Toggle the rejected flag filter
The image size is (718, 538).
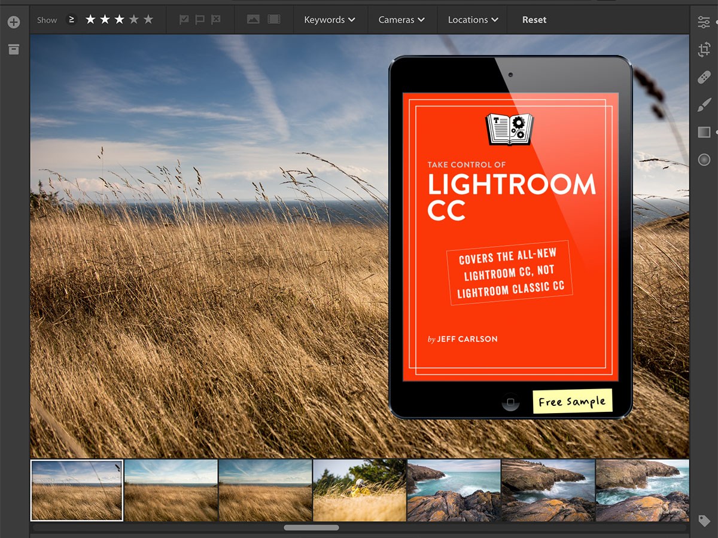coord(215,20)
